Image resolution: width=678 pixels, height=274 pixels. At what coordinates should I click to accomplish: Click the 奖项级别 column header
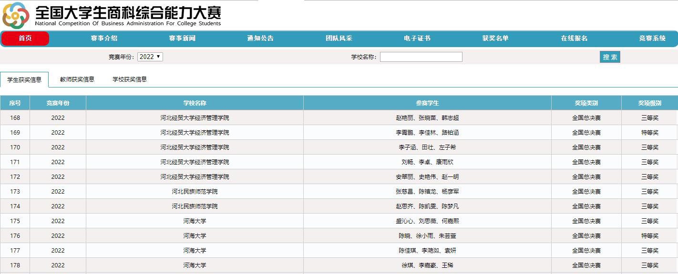(649, 103)
